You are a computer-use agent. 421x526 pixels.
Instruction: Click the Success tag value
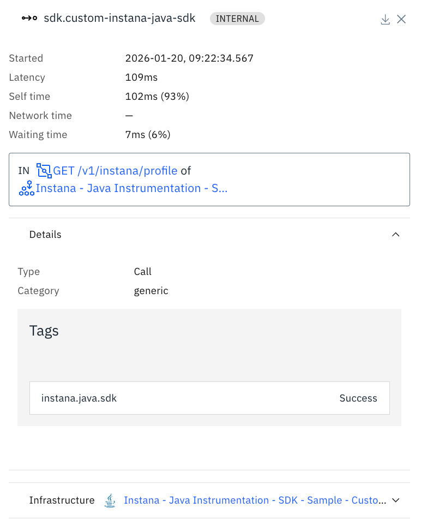pyautogui.click(x=358, y=398)
